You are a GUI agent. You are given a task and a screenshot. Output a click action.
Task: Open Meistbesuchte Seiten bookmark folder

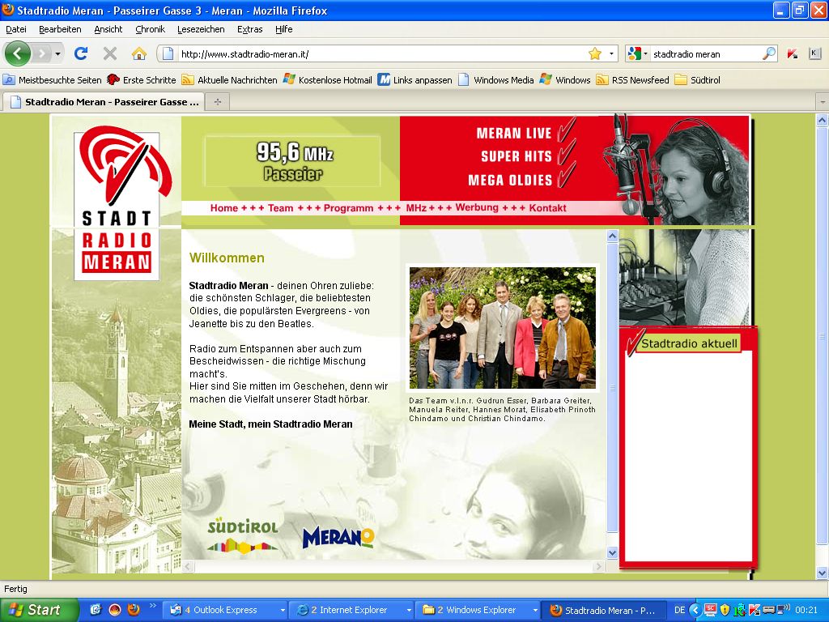pos(53,80)
